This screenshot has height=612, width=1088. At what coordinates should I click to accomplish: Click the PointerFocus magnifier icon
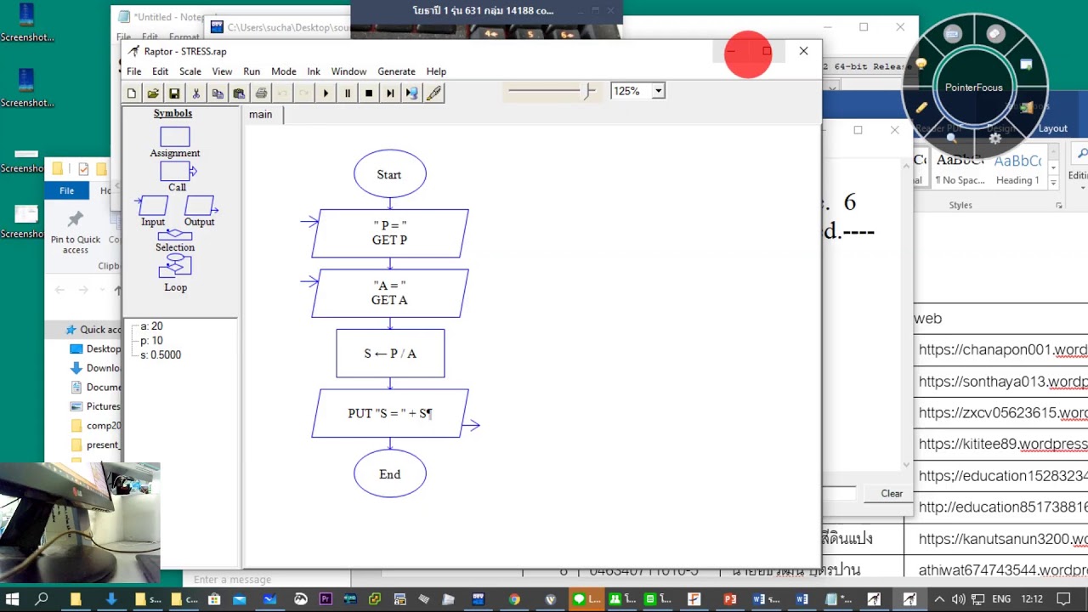click(952, 138)
